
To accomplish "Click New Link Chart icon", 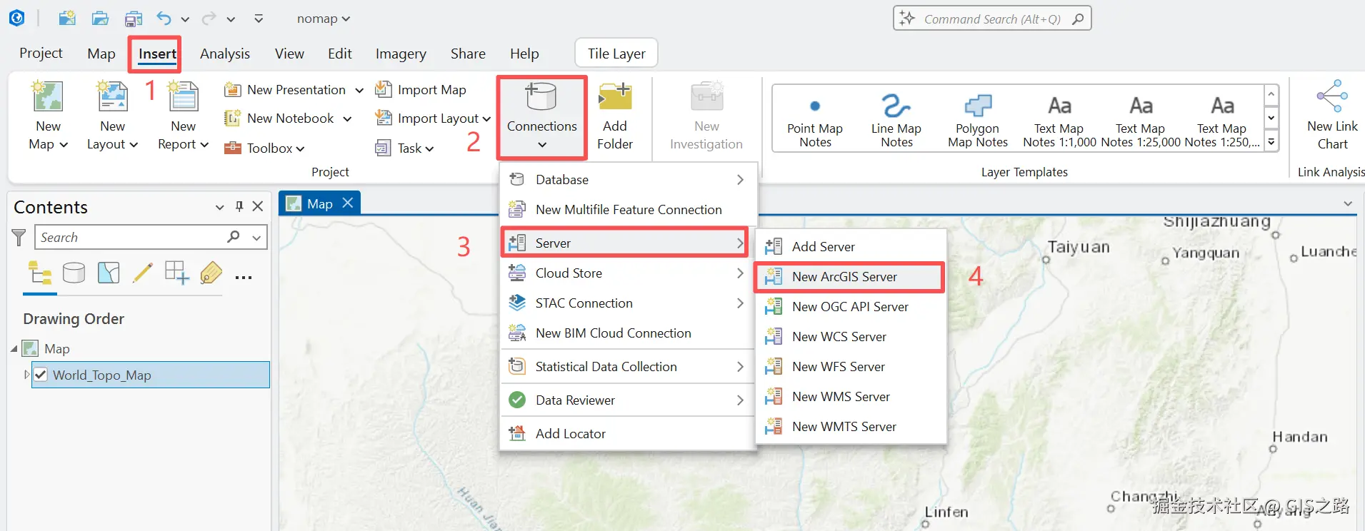I will 1332,97.
